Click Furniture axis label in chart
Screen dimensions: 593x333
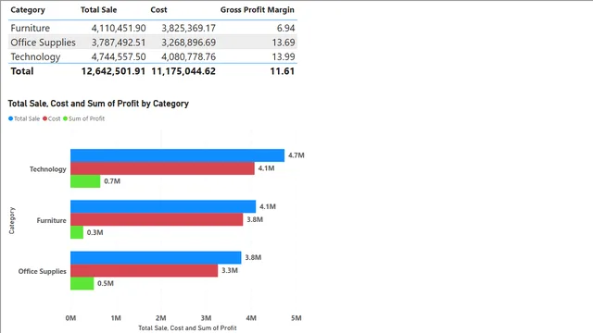tap(52, 220)
